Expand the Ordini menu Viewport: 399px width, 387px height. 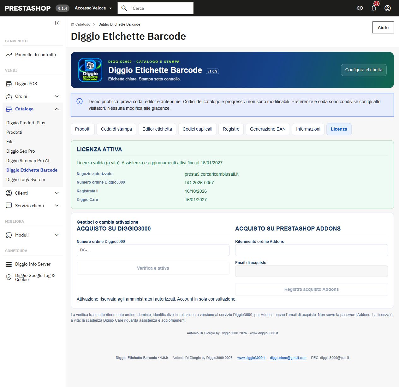click(57, 96)
